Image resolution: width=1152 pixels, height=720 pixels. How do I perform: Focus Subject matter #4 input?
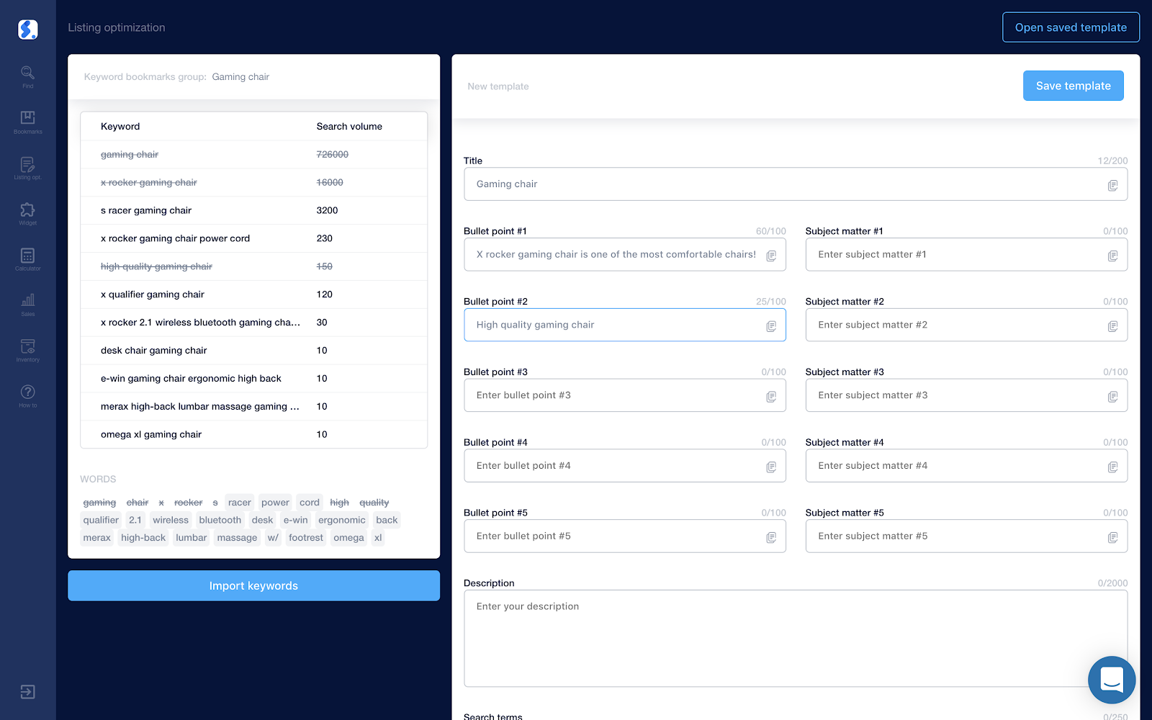click(x=966, y=466)
